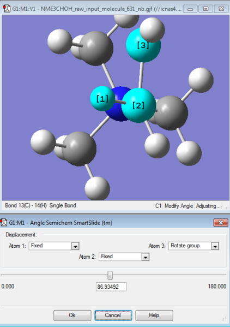Click the Cancel button
Viewport: 230px width, 327px height.
point(113,315)
